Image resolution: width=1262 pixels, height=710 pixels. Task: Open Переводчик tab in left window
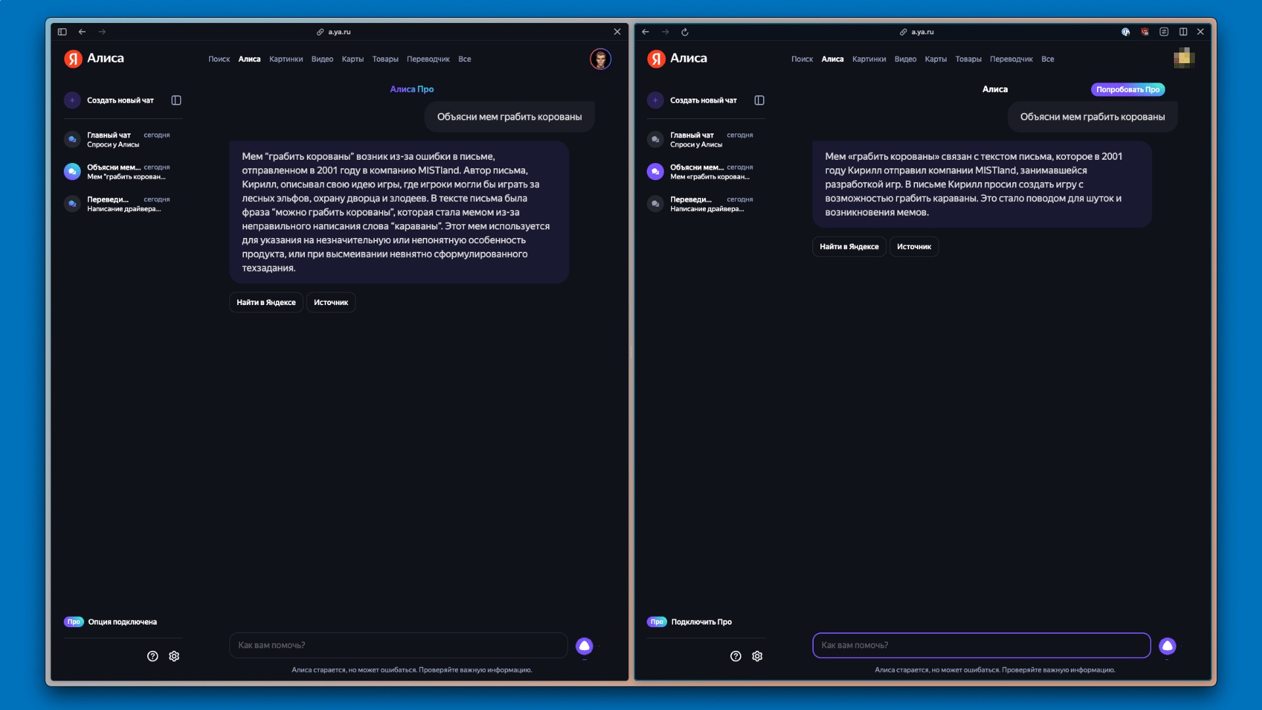point(428,59)
